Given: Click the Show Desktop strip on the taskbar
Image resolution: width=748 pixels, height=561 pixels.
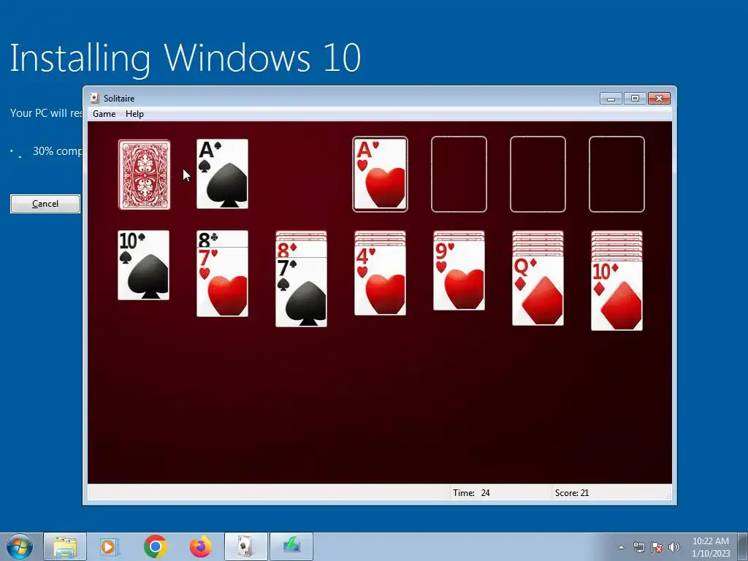Looking at the screenshot, I should click(742, 546).
